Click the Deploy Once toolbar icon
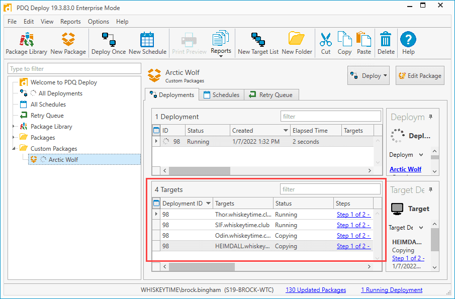Screen dimensions: 455x299 click(109, 43)
